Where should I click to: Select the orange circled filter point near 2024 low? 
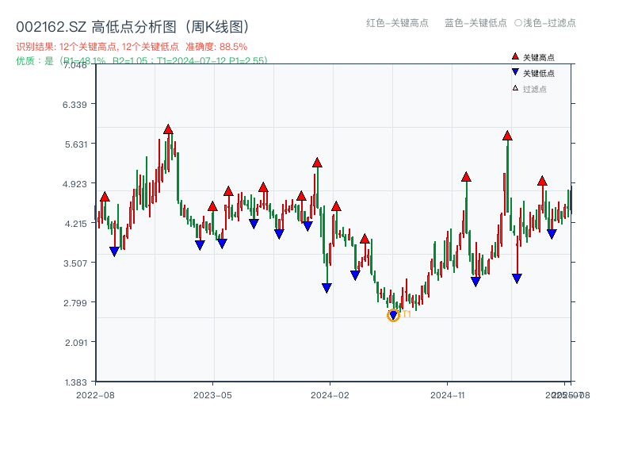point(392,315)
